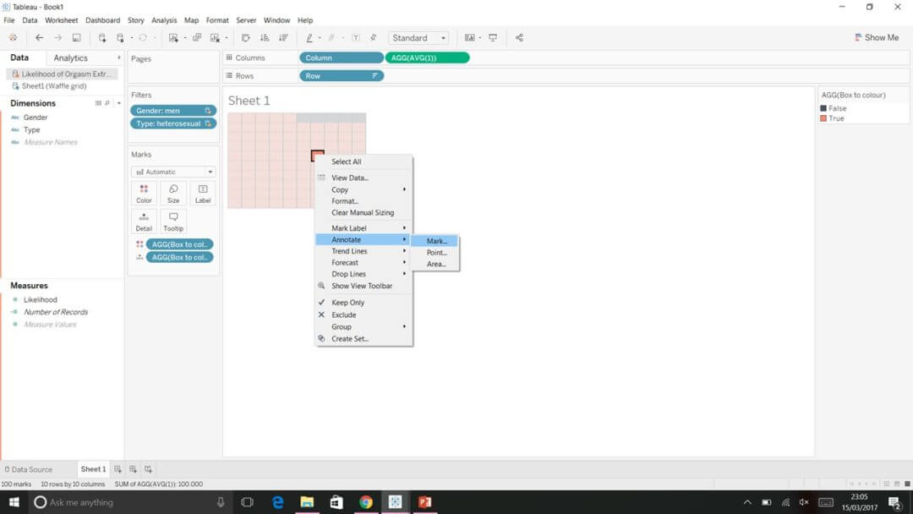Click the Show Me button

pyautogui.click(x=877, y=37)
